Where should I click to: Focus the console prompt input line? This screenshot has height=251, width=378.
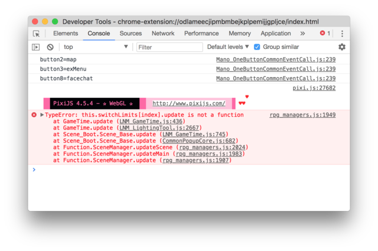click(x=190, y=170)
